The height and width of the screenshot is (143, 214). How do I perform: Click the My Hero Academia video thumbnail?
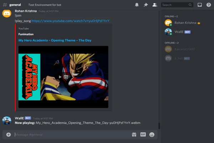point(63,77)
